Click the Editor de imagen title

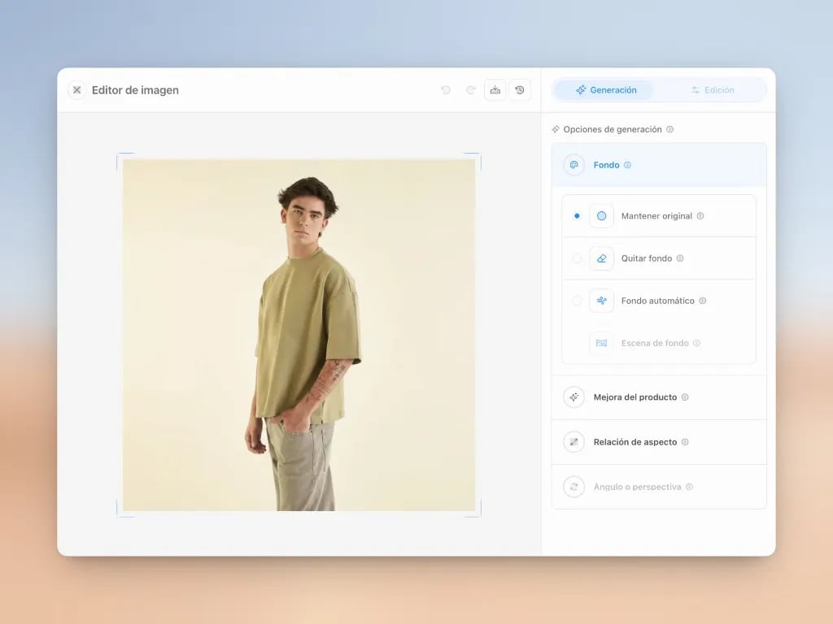tap(136, 90)
